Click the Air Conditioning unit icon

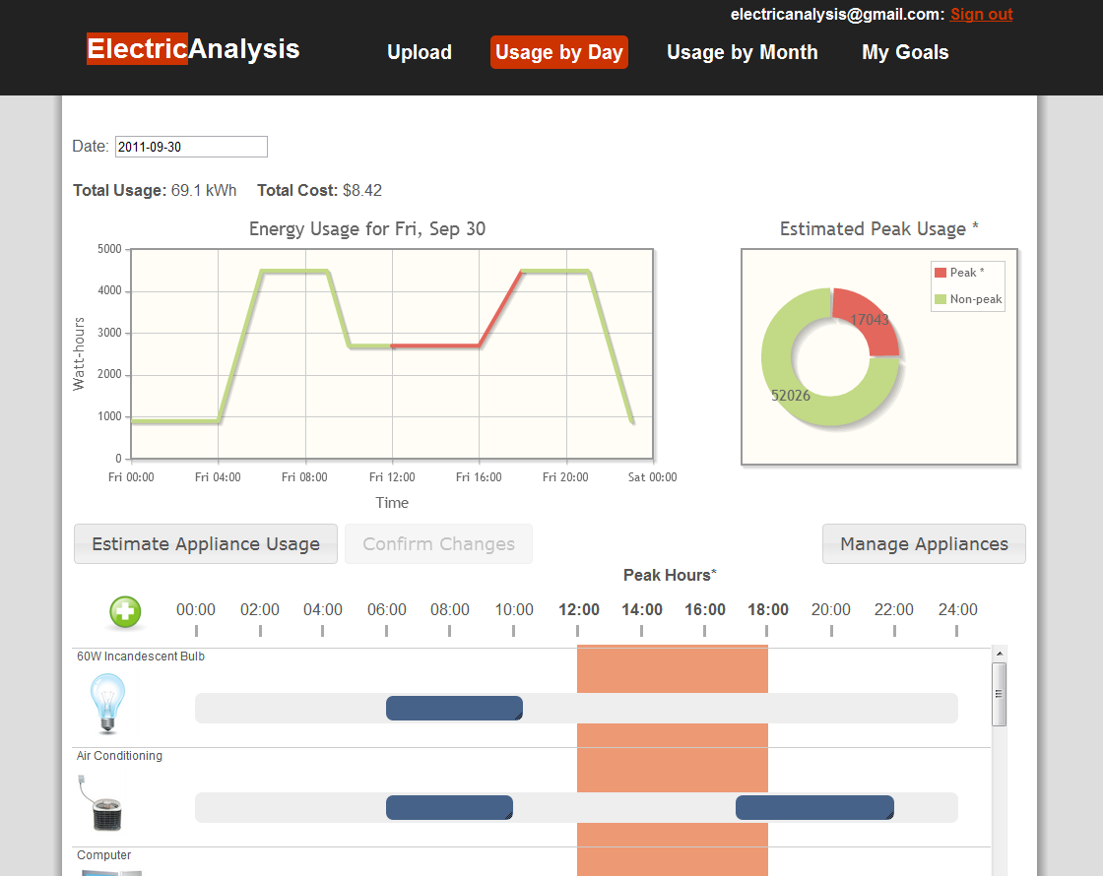100,803
